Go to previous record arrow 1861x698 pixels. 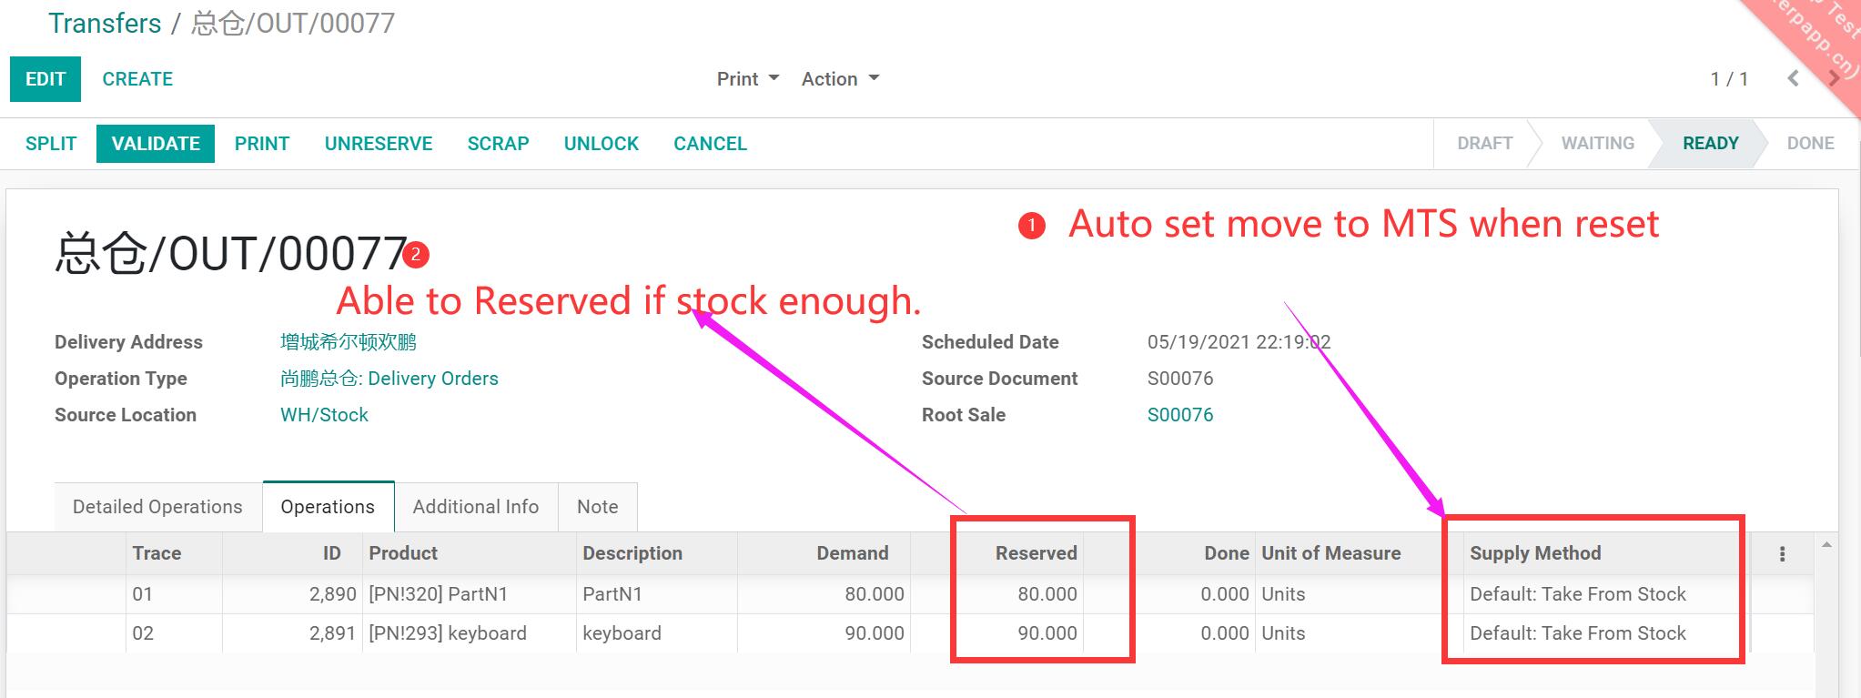1793,78
